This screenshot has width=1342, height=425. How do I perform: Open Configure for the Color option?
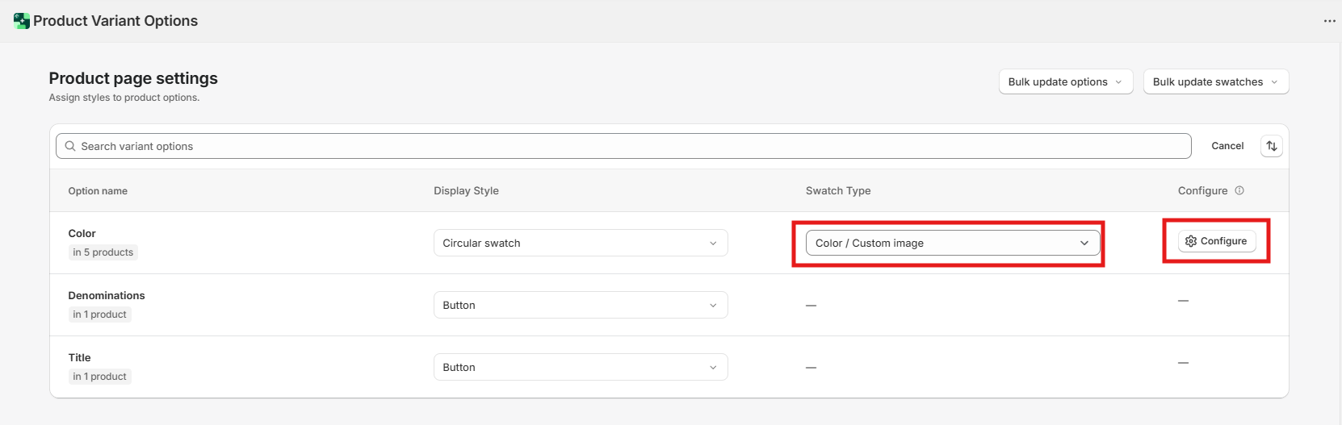tap(1216, 241)
